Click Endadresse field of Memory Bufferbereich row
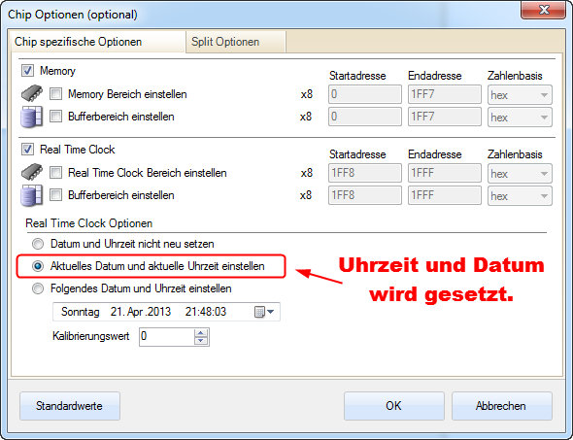Viewport: 573px width, 440px height. point(445,117)
